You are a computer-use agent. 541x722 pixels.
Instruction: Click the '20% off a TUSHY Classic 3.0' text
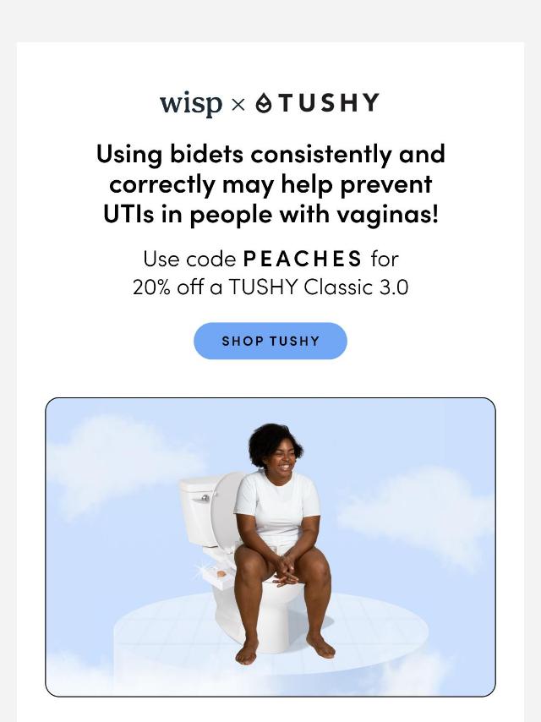coord(270,287)
